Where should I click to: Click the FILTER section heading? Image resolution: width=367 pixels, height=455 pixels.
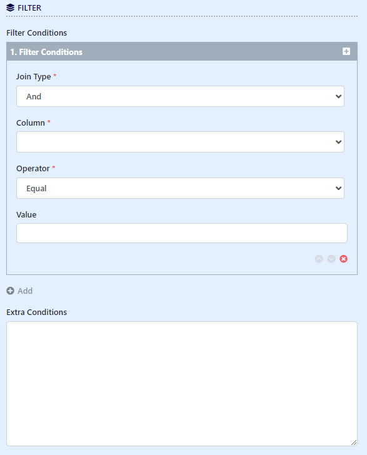tap(29, 8)
